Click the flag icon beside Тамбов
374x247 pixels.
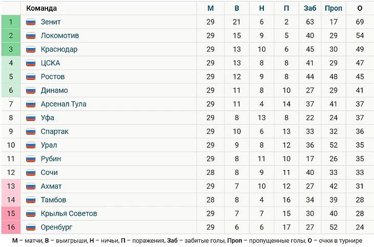pyautogui.click(x=31, y=200)
